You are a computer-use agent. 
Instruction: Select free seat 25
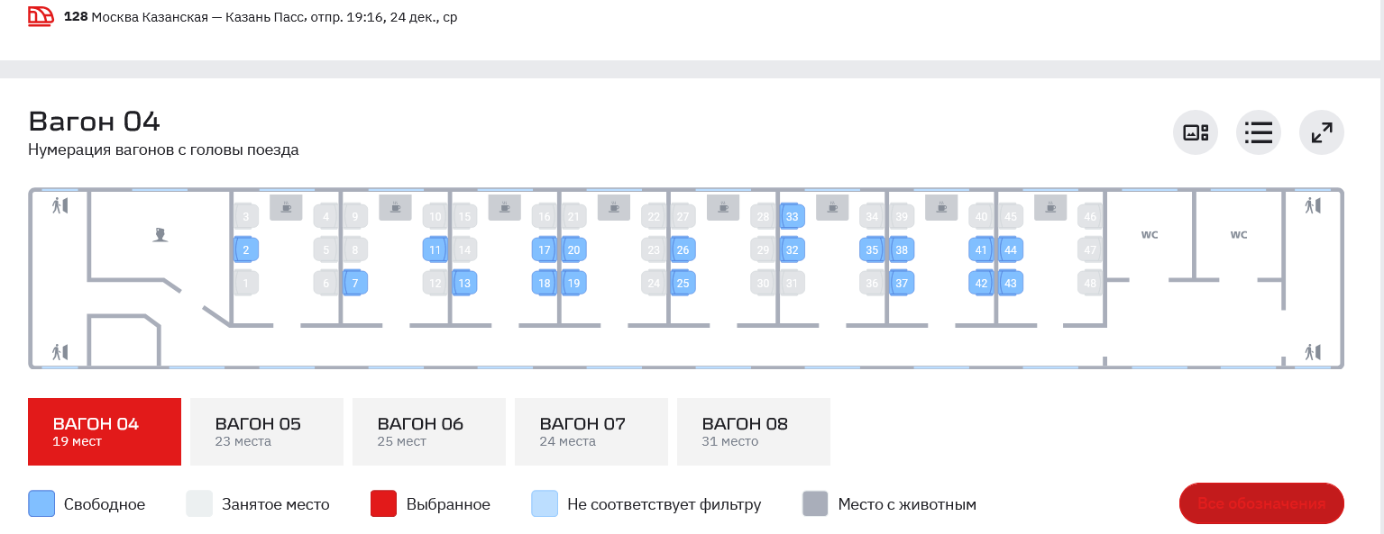click(x=683, y=284)
